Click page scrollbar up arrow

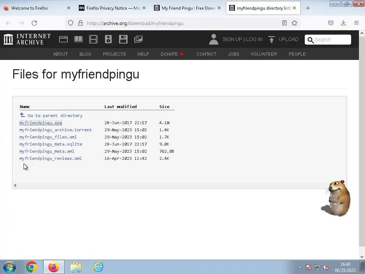[362, 33]
